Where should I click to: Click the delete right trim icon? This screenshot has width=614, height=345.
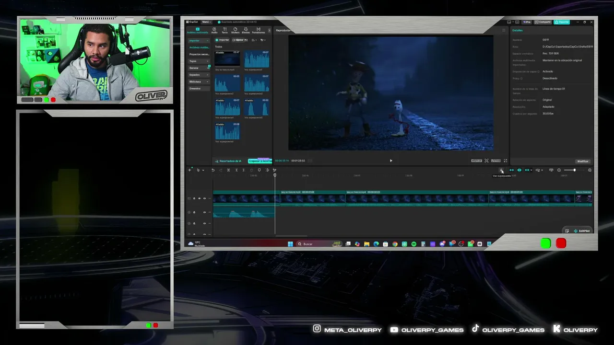pyautogui.click(x=244, y=170)
